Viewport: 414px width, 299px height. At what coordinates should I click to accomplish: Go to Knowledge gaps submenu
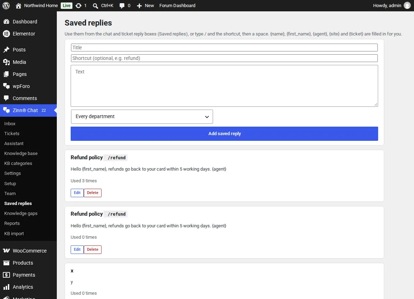click(21, 213)
